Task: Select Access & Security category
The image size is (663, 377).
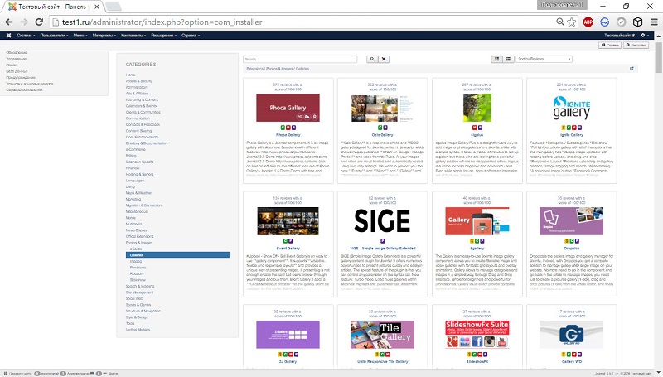Action: tap(139, 81)
